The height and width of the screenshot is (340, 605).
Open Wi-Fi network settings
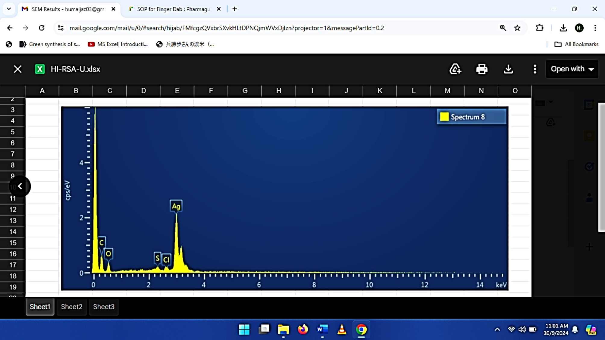[511, 329]
